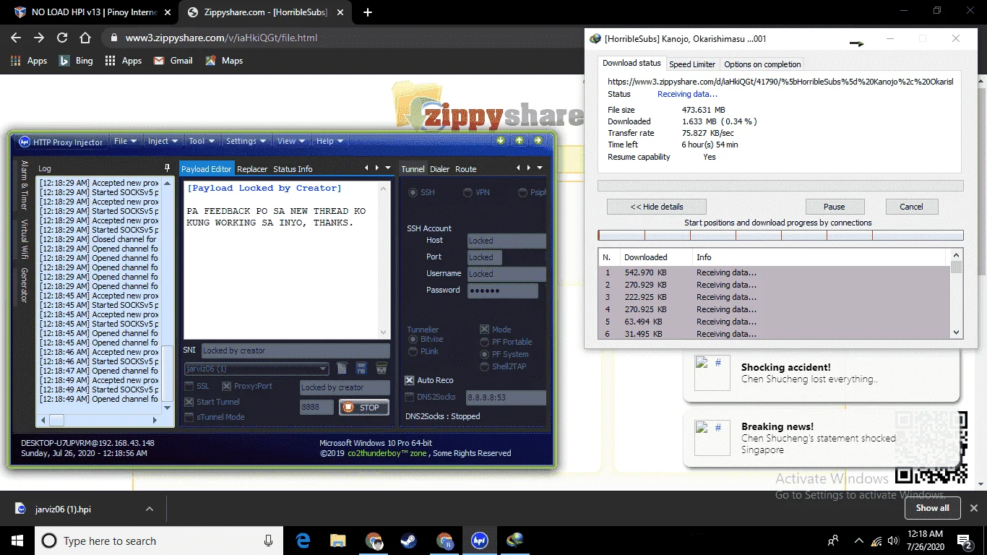The width and height of the screenshot is (987, 555).
Task: Click the open config file icon beside jarviz06 dropdown
Action: click(x=342, y=369)
